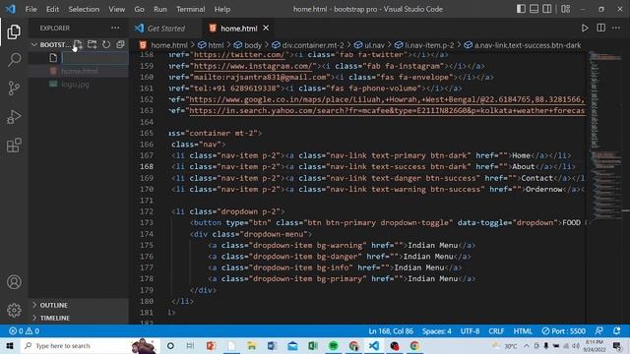Open editor more actions ellipsis

616,29
